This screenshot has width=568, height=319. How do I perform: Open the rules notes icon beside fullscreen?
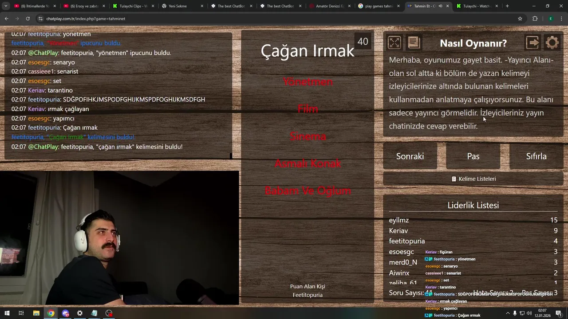414,43
